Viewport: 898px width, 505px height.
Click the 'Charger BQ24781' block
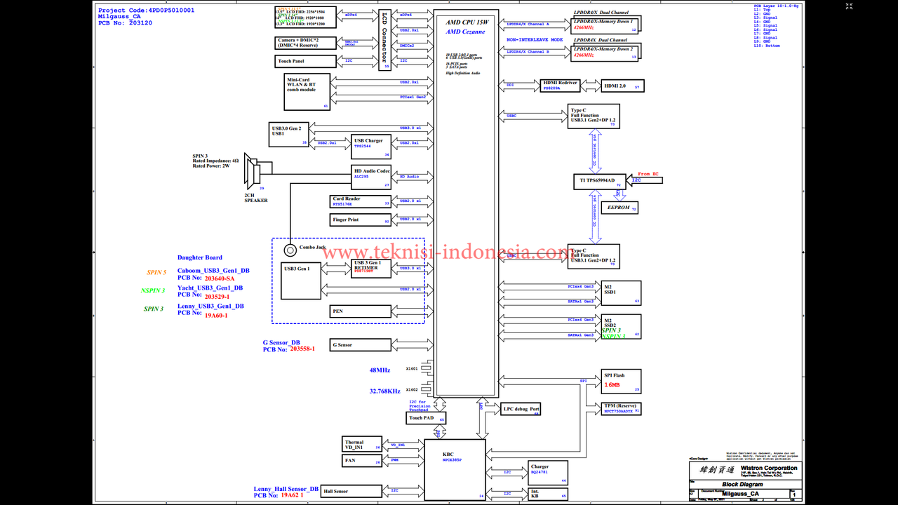coord(548,473)
